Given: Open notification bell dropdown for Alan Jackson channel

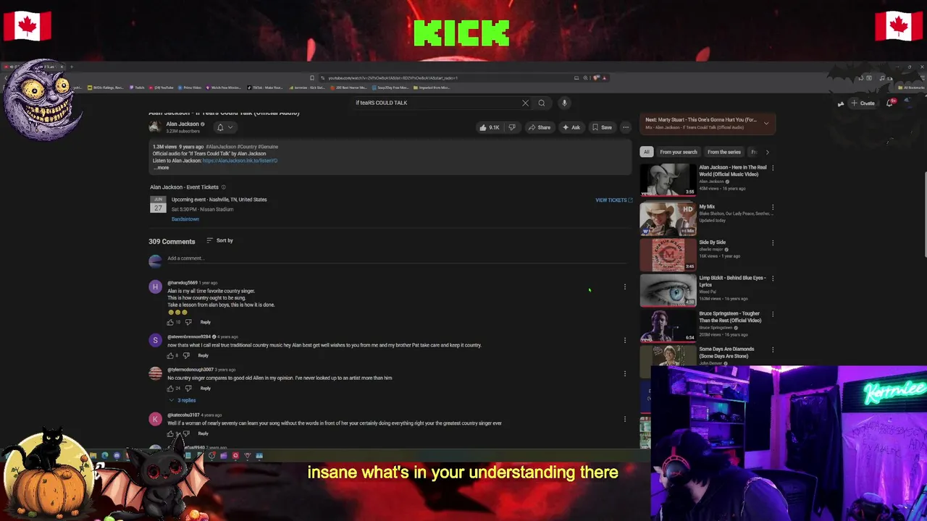Looking at the screenshot, I should pyautogui.click(x=225, y=127).
